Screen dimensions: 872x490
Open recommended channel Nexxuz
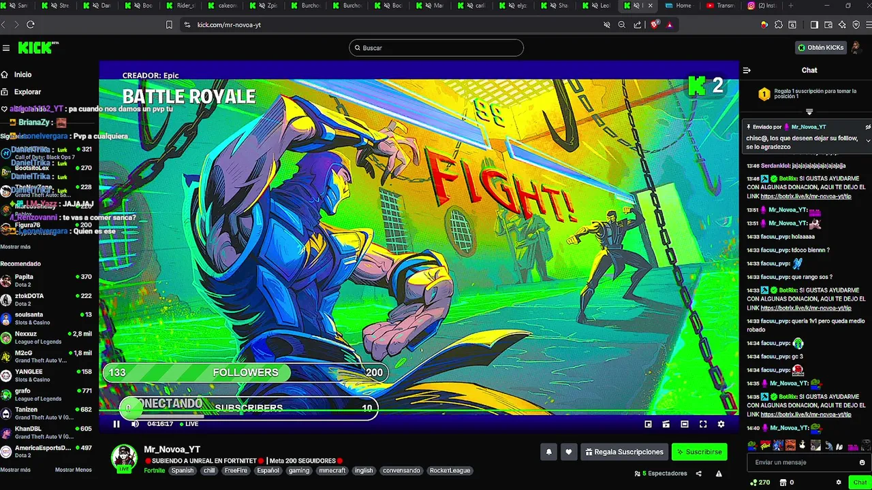(x=46, y=338)
